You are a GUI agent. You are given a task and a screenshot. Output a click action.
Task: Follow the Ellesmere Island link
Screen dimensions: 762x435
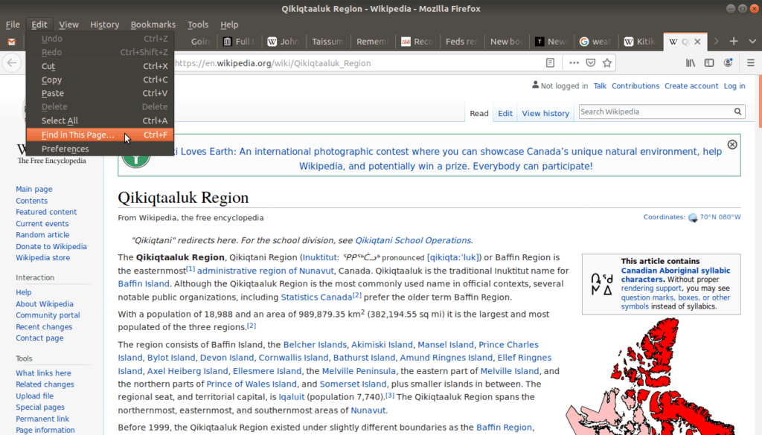pyautogui.click(x=267, y=371)
